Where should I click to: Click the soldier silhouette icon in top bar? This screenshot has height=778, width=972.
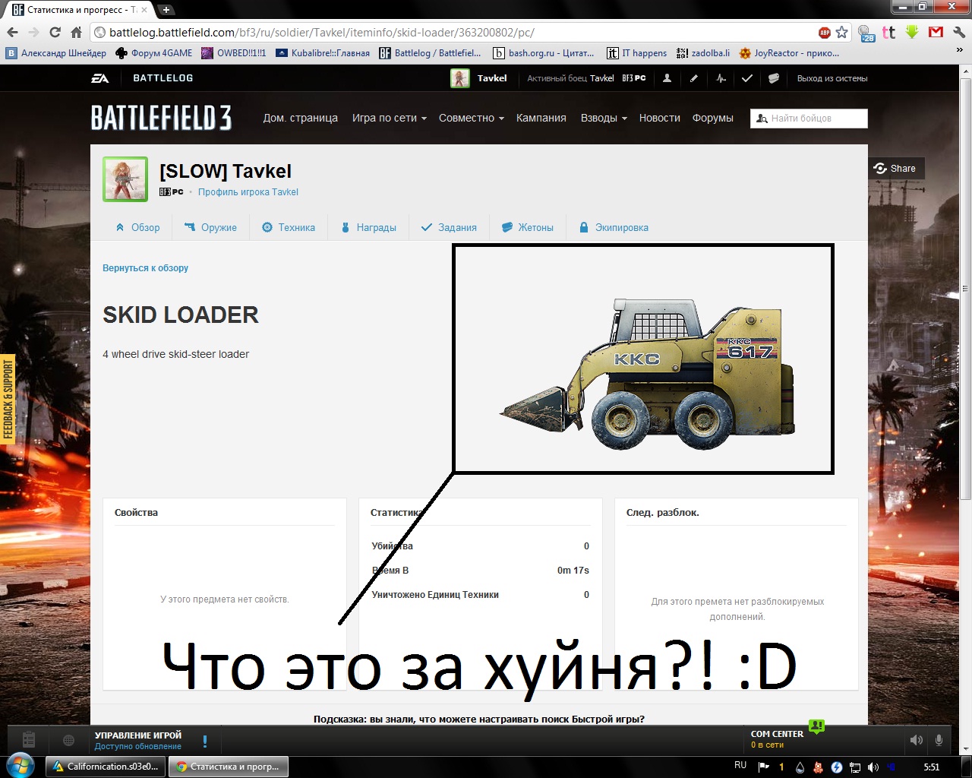(667, 78)
